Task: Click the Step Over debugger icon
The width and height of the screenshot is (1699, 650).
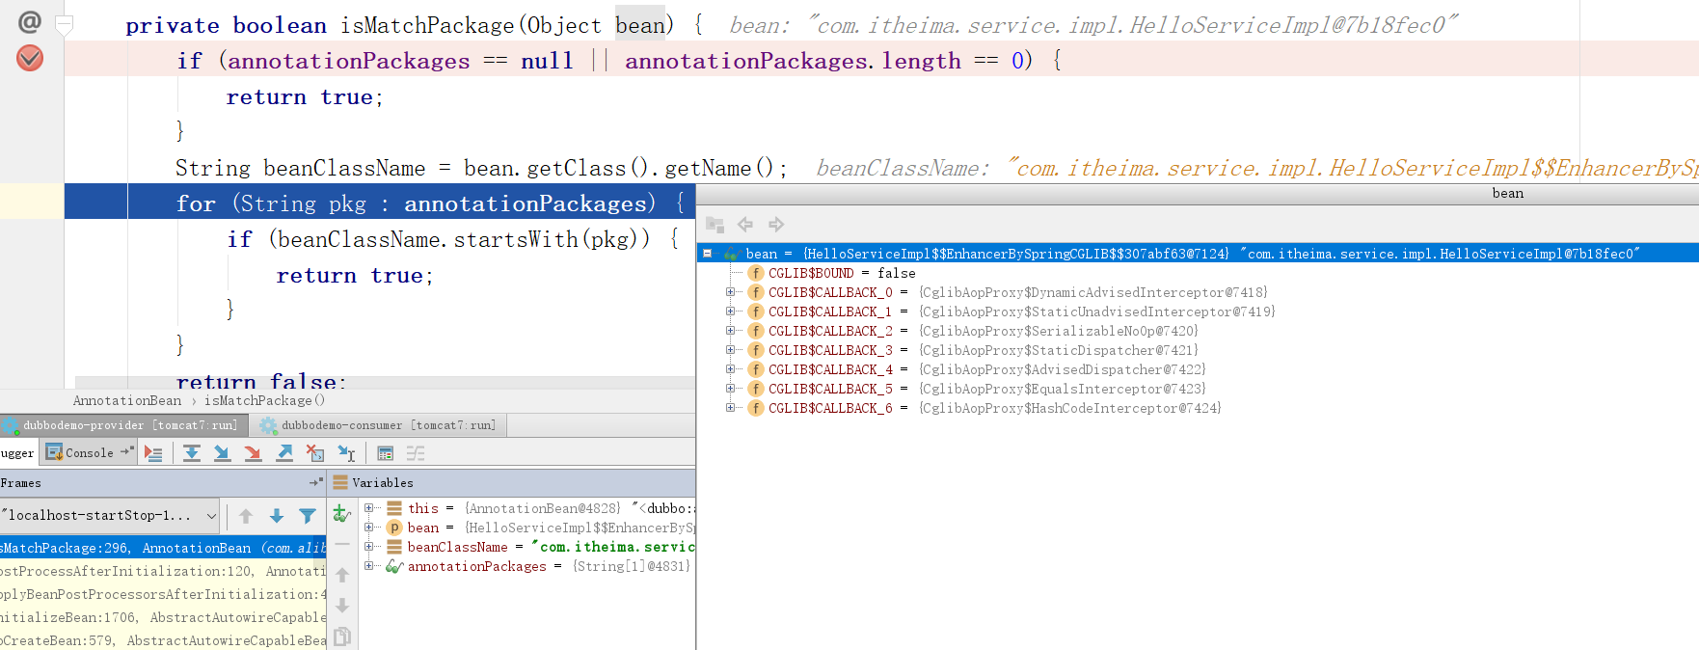Action: pyautogui.click(x=192, y=453)
